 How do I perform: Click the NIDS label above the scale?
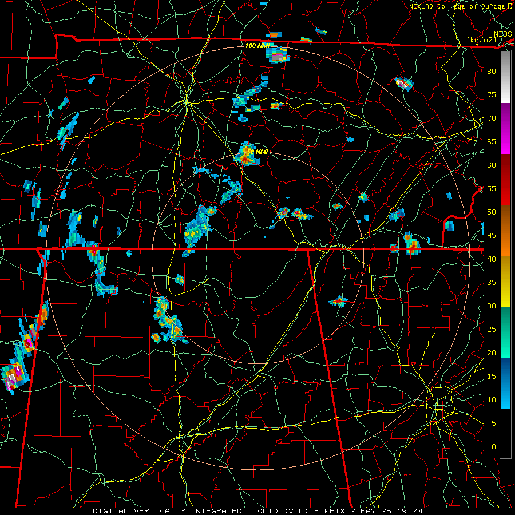tap(502, 34)
